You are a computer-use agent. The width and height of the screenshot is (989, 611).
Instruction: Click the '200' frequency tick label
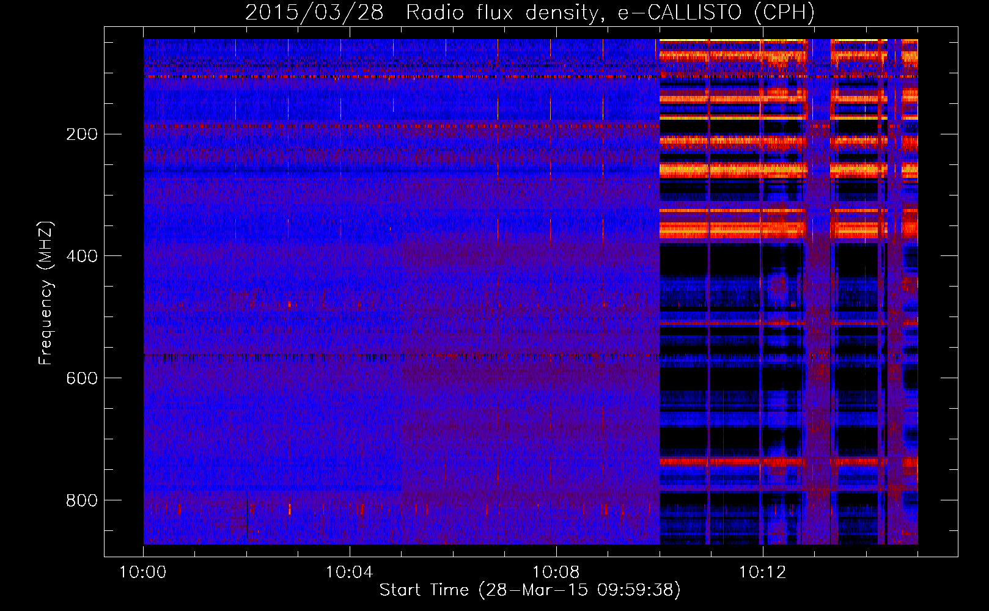click(82, 134)
